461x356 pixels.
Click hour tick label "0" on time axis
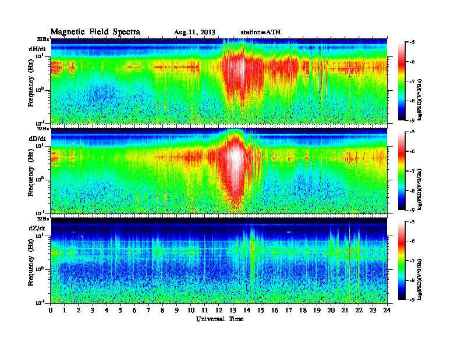point(51,310)
